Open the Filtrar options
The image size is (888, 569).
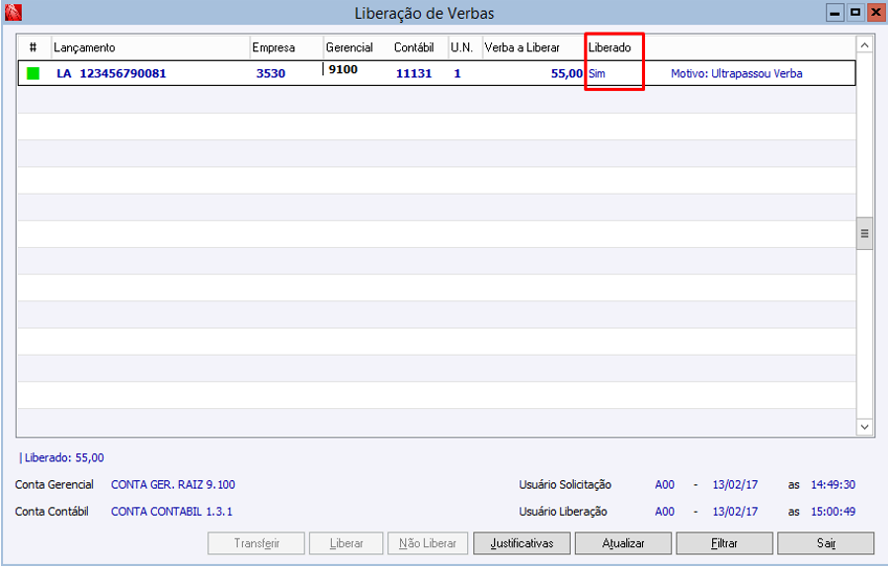coord(724,543)
